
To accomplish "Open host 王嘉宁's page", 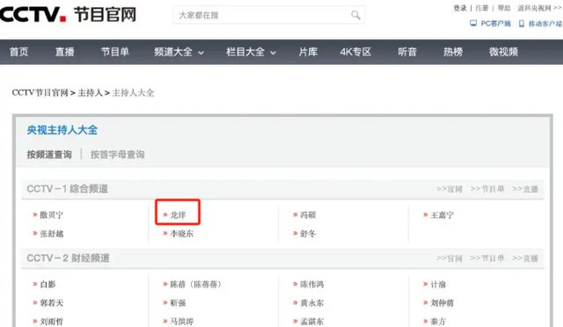I will click(x=442, y=215).
